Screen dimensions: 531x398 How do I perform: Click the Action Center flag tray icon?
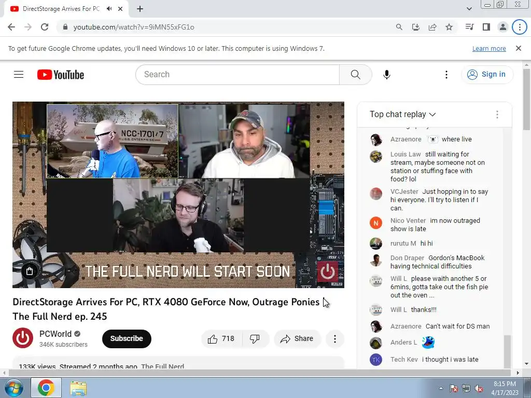(x=454, y=388)
